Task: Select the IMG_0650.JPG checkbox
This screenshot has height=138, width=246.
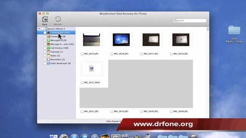Action: [x=112, y=112]
